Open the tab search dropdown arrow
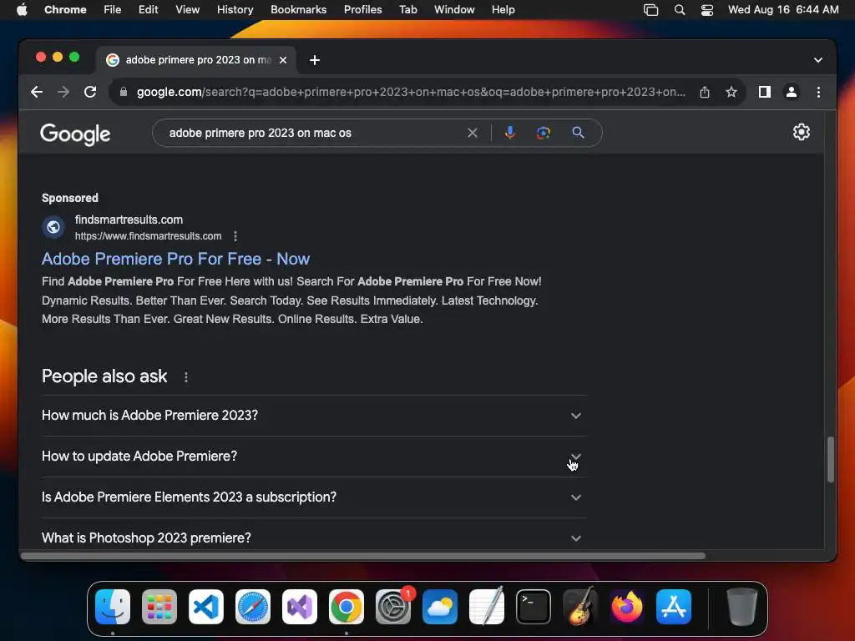 pyautogui.click(x=818, y=60)
